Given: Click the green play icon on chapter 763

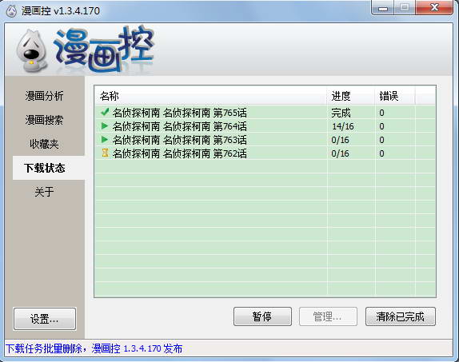Looking at the screenshot, I should pos(105,140).
